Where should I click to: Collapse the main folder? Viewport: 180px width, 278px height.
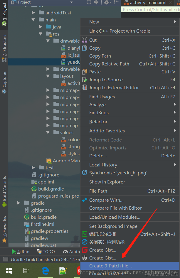[x=33, y=20]
